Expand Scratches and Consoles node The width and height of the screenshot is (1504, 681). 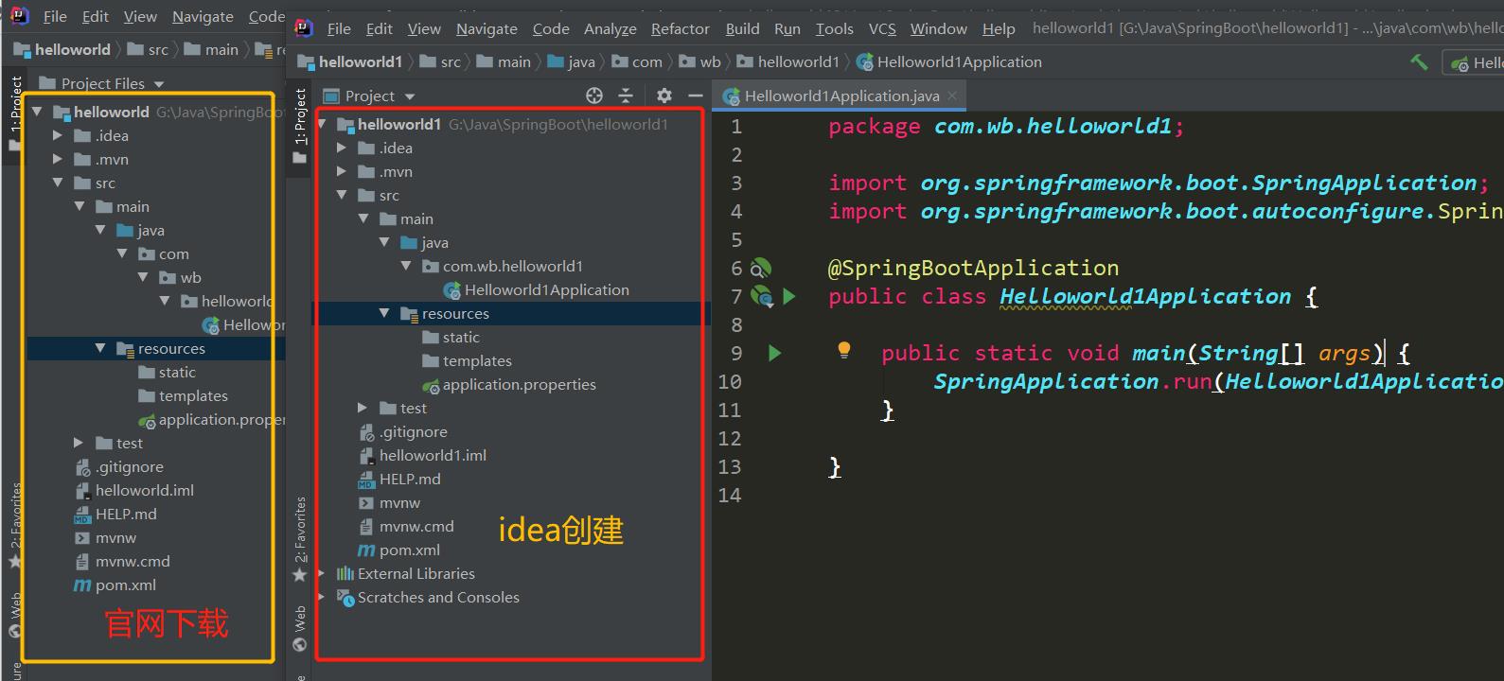click(322, 597)
